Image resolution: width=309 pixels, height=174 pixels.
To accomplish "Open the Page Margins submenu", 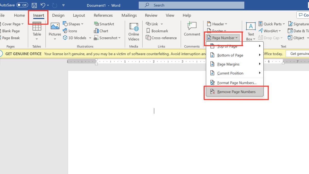I will (235, 64).
